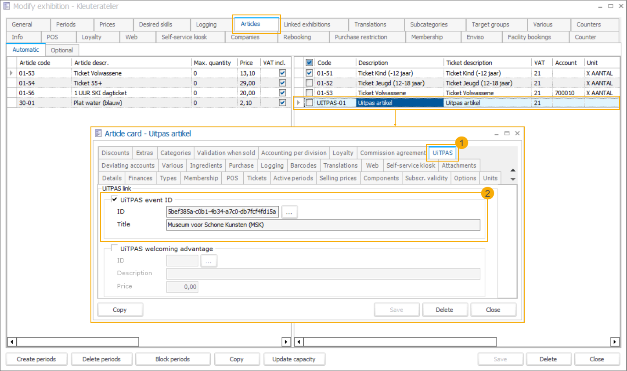This screenshot has width=627, height=371.
Task: Open the UiTPAS event ID browse button
Action: pyautogui.click(x=289, y=212)
